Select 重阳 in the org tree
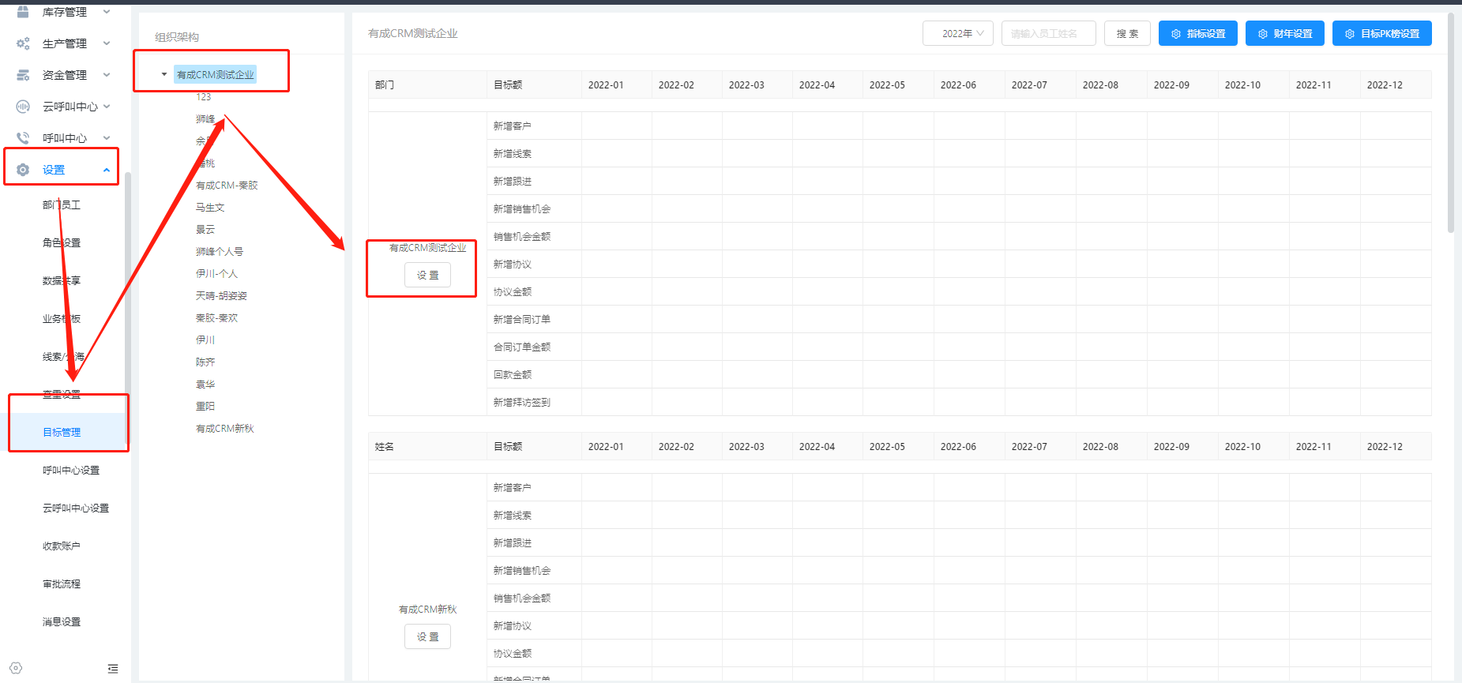Image resolution: width=1462 pixels, height=683 pixels. [205, 407]
